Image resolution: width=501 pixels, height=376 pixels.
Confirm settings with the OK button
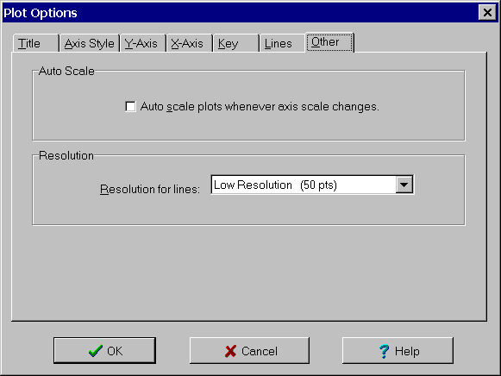pyautogui.click(x=105, y=350)
